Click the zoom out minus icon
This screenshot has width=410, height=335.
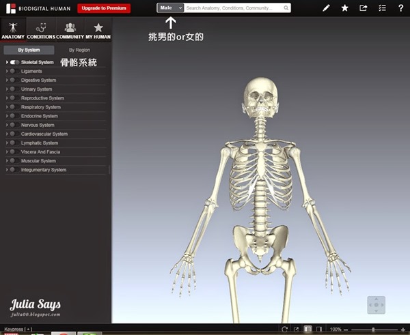click(346, 330)
